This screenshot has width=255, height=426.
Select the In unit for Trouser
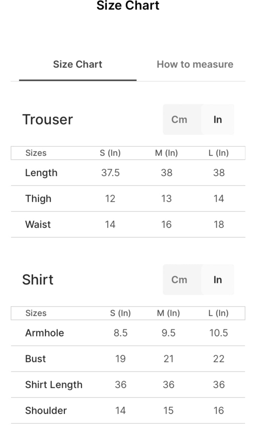tap(218, 120)
